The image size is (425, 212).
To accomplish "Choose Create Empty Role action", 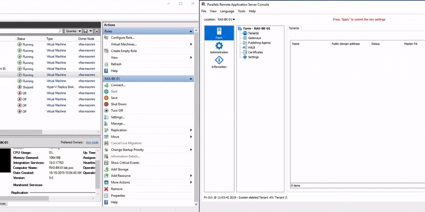I will (124, 51).
